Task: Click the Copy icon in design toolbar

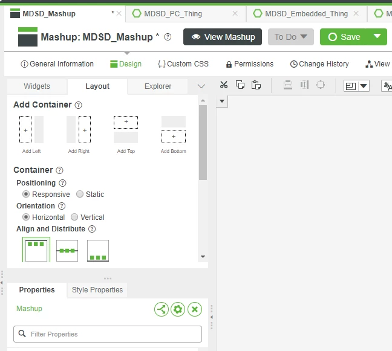Action: click(240, 85)
